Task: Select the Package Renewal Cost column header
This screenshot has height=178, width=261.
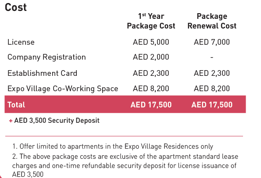Action: pyautogui.click(x=212, y=21)
